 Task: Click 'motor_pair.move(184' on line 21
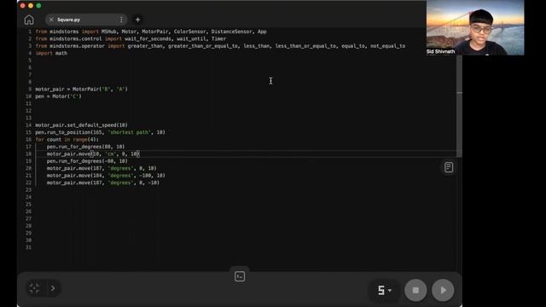point(74,176)
